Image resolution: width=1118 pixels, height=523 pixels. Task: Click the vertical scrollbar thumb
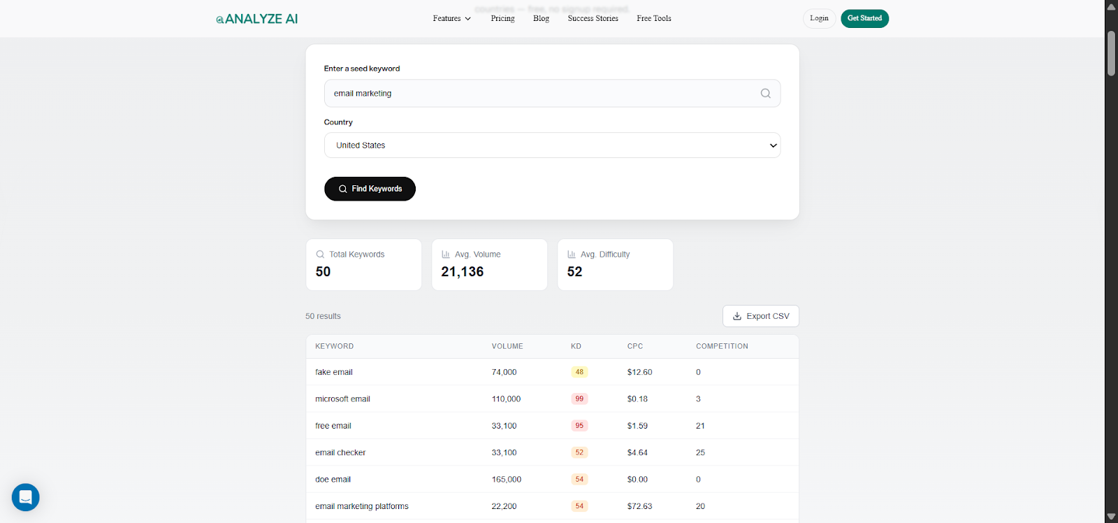[1111, 52]
